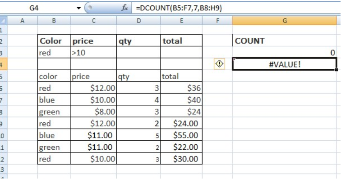Select column A header
Viewport: 341px width, 179px height.
pyautogui.click(x=22, y=21)
